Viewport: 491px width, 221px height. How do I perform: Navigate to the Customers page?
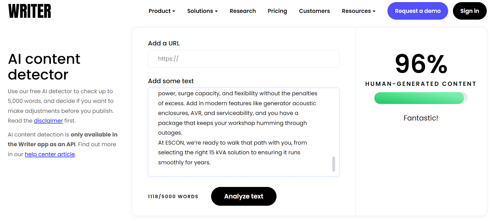[314, 11]
